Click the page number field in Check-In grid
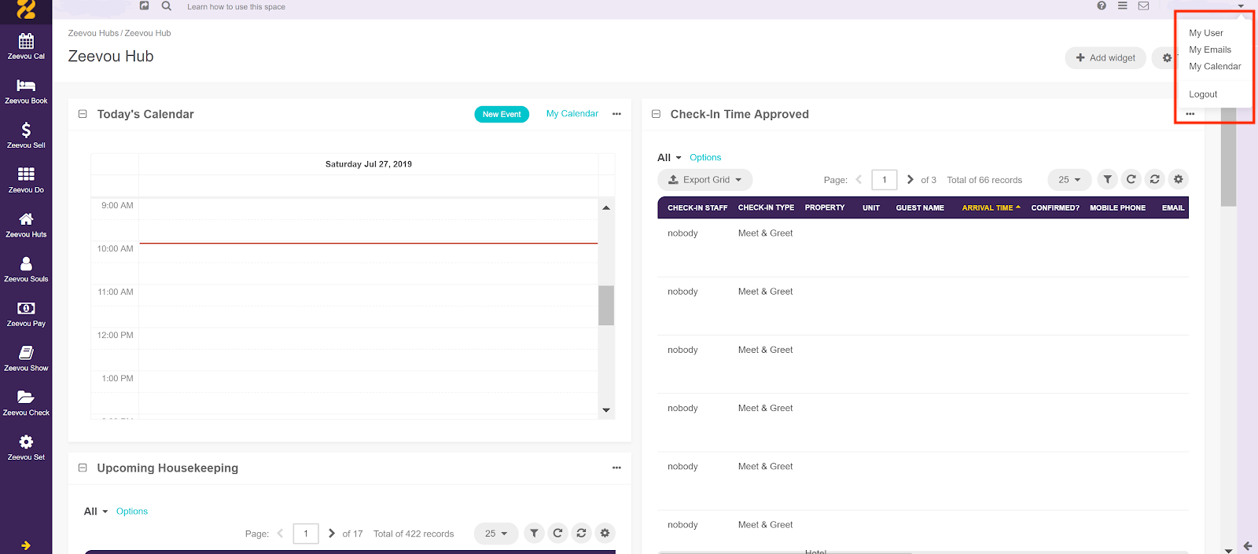This screenshot has width=1258, height=554. coord(885,179)
